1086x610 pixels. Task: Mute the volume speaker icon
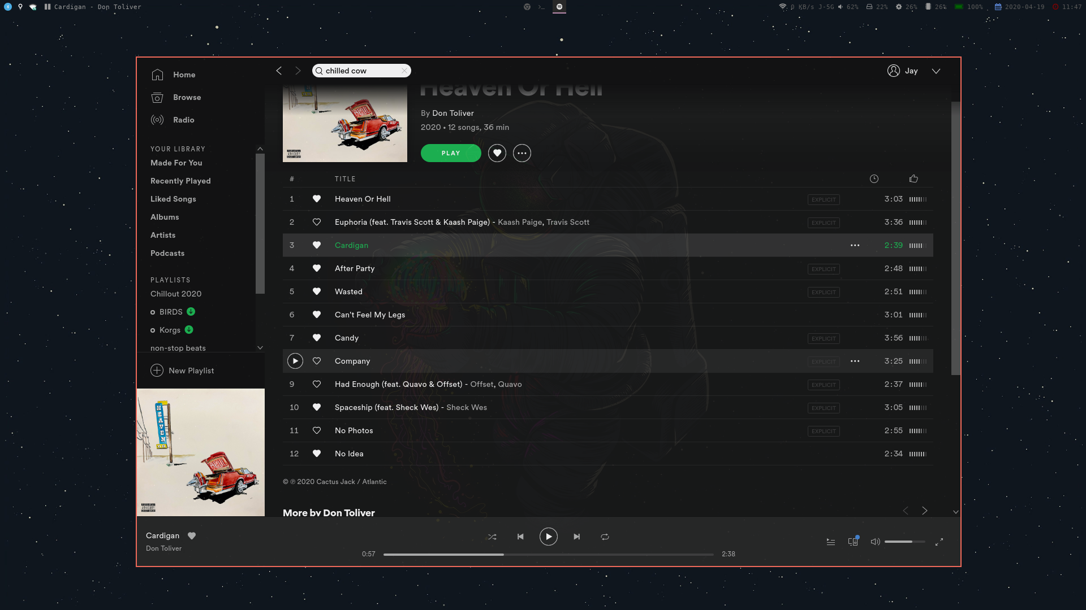click(x=874, y=542)
